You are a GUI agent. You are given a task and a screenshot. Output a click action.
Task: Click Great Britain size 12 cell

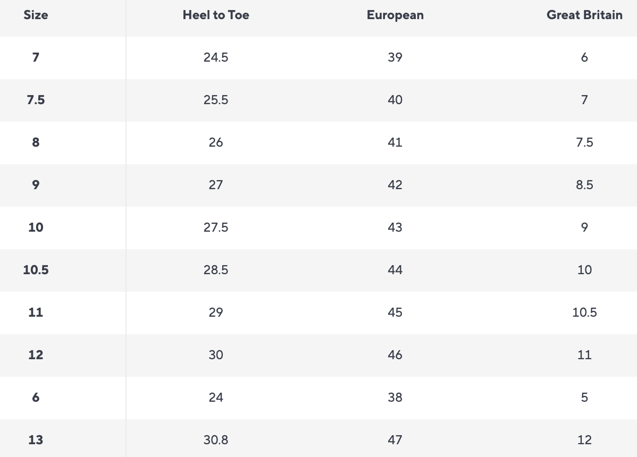click(584, 440)
